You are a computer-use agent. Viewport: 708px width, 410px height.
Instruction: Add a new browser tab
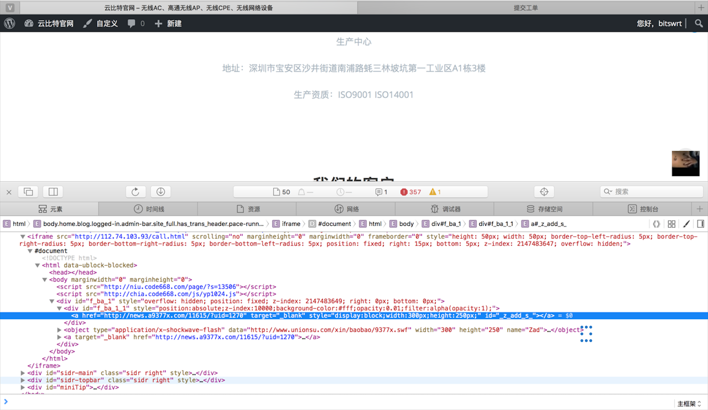pyautogui.click(x=701, y=7)
